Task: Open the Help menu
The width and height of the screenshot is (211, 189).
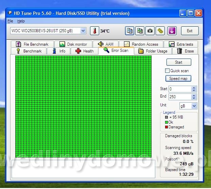Action: pos(21,21)
